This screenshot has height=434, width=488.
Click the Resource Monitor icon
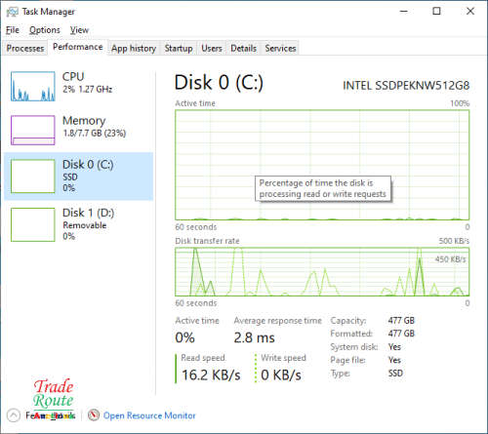pos(94,415)
